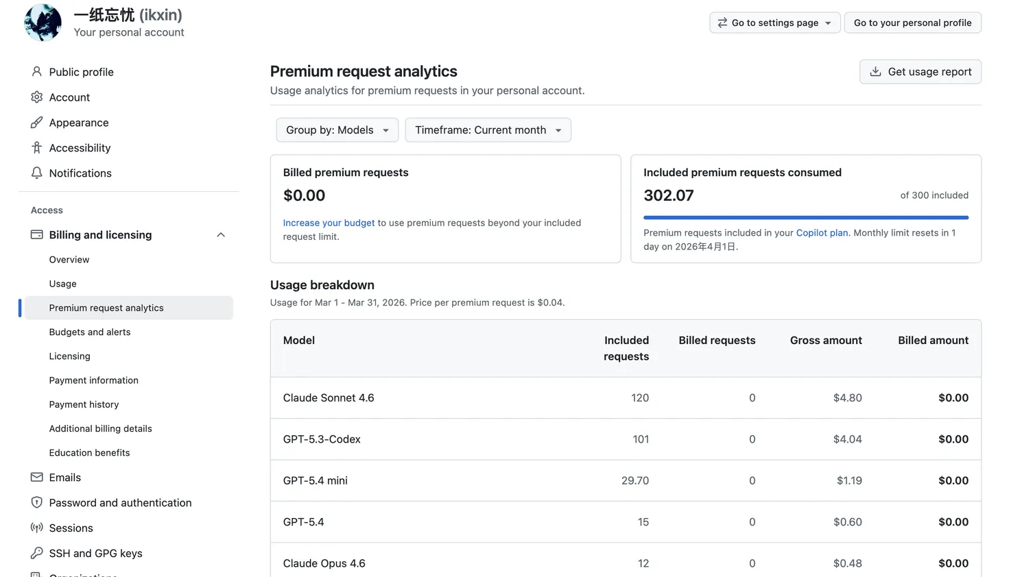Open the Licensing page

pyautogui.click(x=70, y=356)
